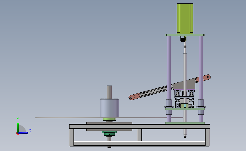Select the gray slab beneath the cylinder base

(x=109, y=123)
